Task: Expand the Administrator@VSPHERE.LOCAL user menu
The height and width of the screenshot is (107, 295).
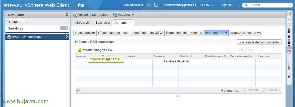Action: [x=188, y=5]
